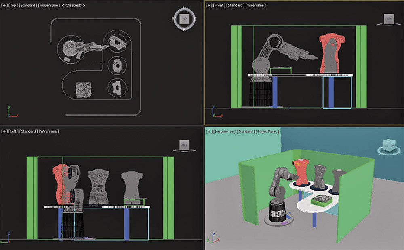Open the [+] general menu in Top viewport
The height and width of the screenshot is (250, 404).
4,5
